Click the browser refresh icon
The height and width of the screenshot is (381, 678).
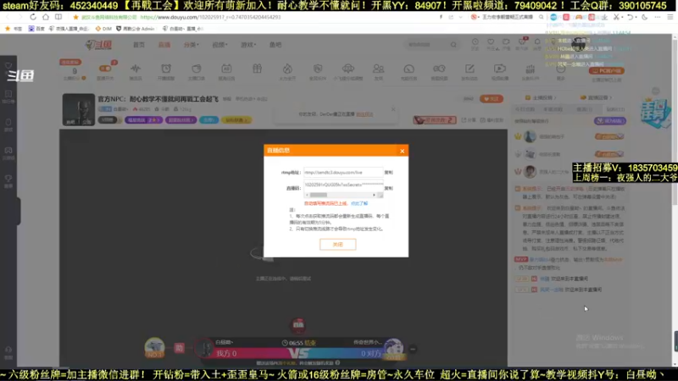tap(33, 17)
